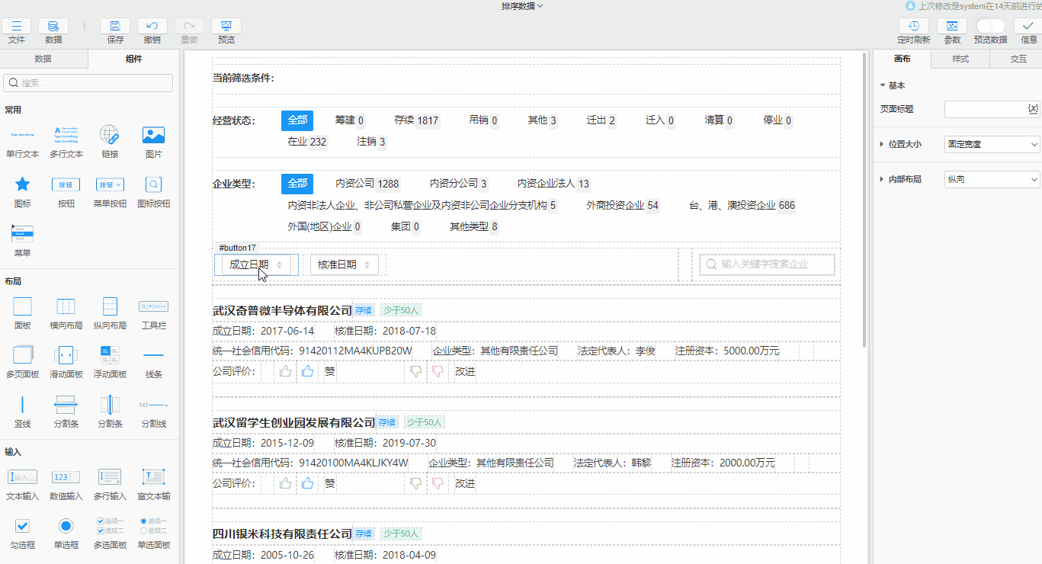Open the 成立日期 sort dropdown
Image resolution: width=1042 pixels, height=564 pixels.
point(255,264)
